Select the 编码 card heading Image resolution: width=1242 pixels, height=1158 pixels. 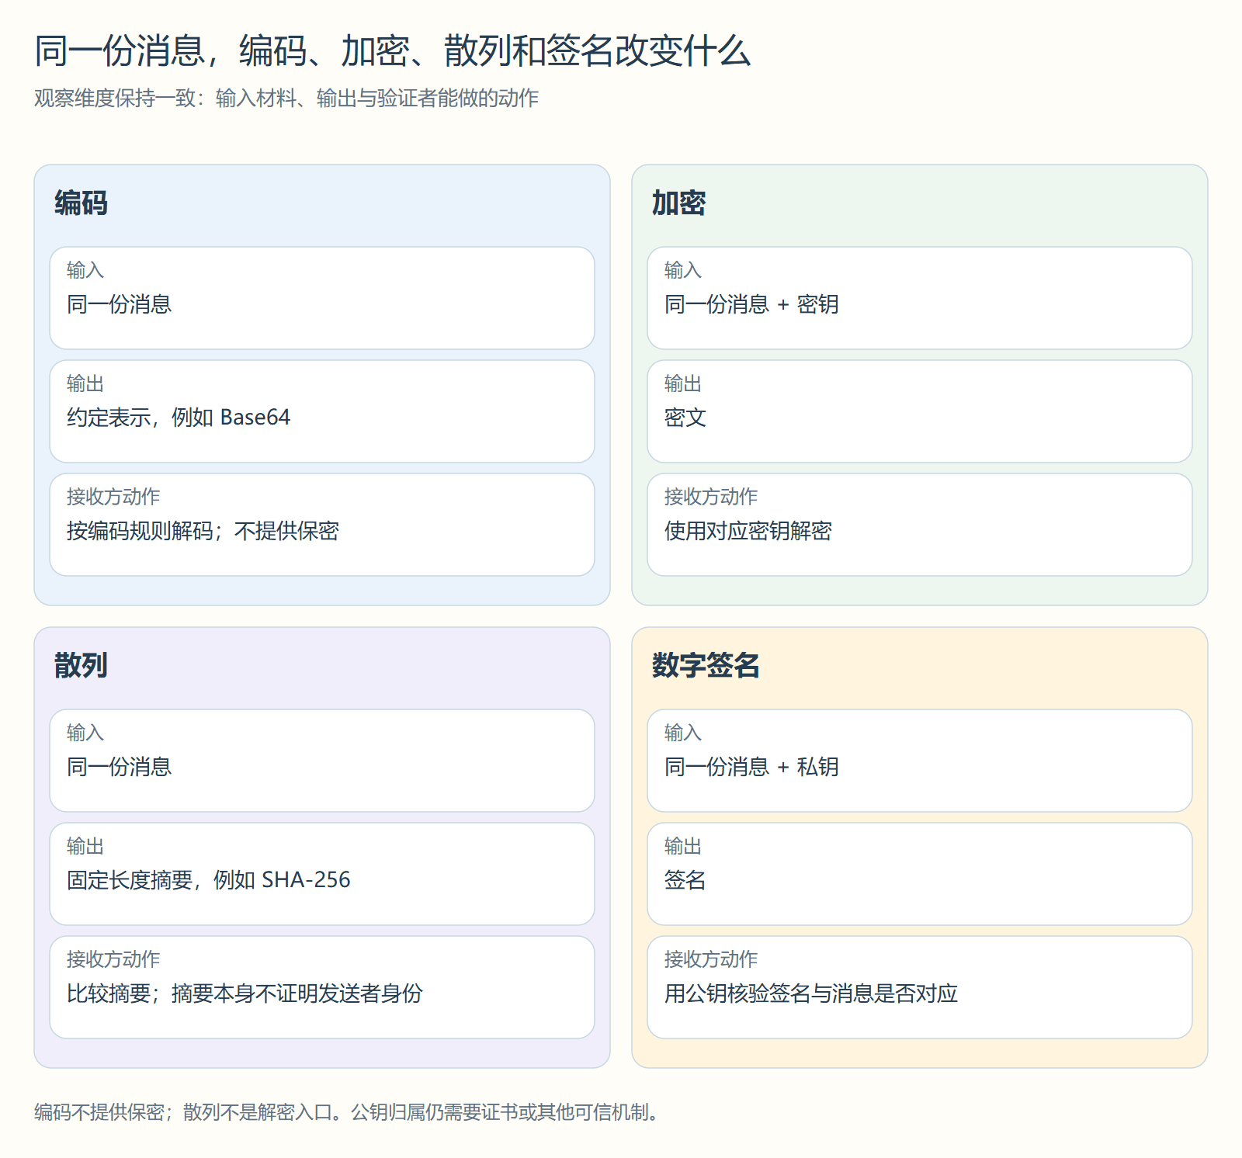pyautogui.click(x=81, y=203)
